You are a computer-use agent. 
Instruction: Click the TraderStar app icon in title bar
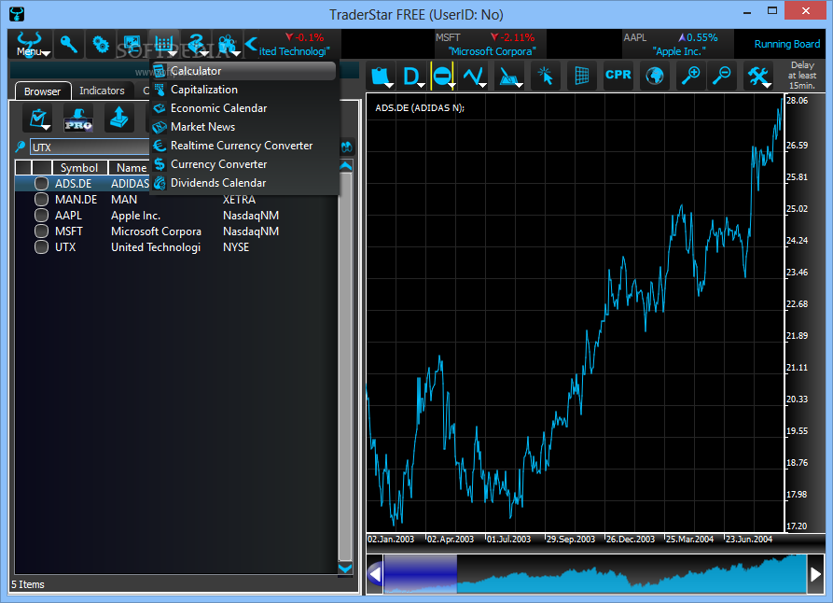17,14
